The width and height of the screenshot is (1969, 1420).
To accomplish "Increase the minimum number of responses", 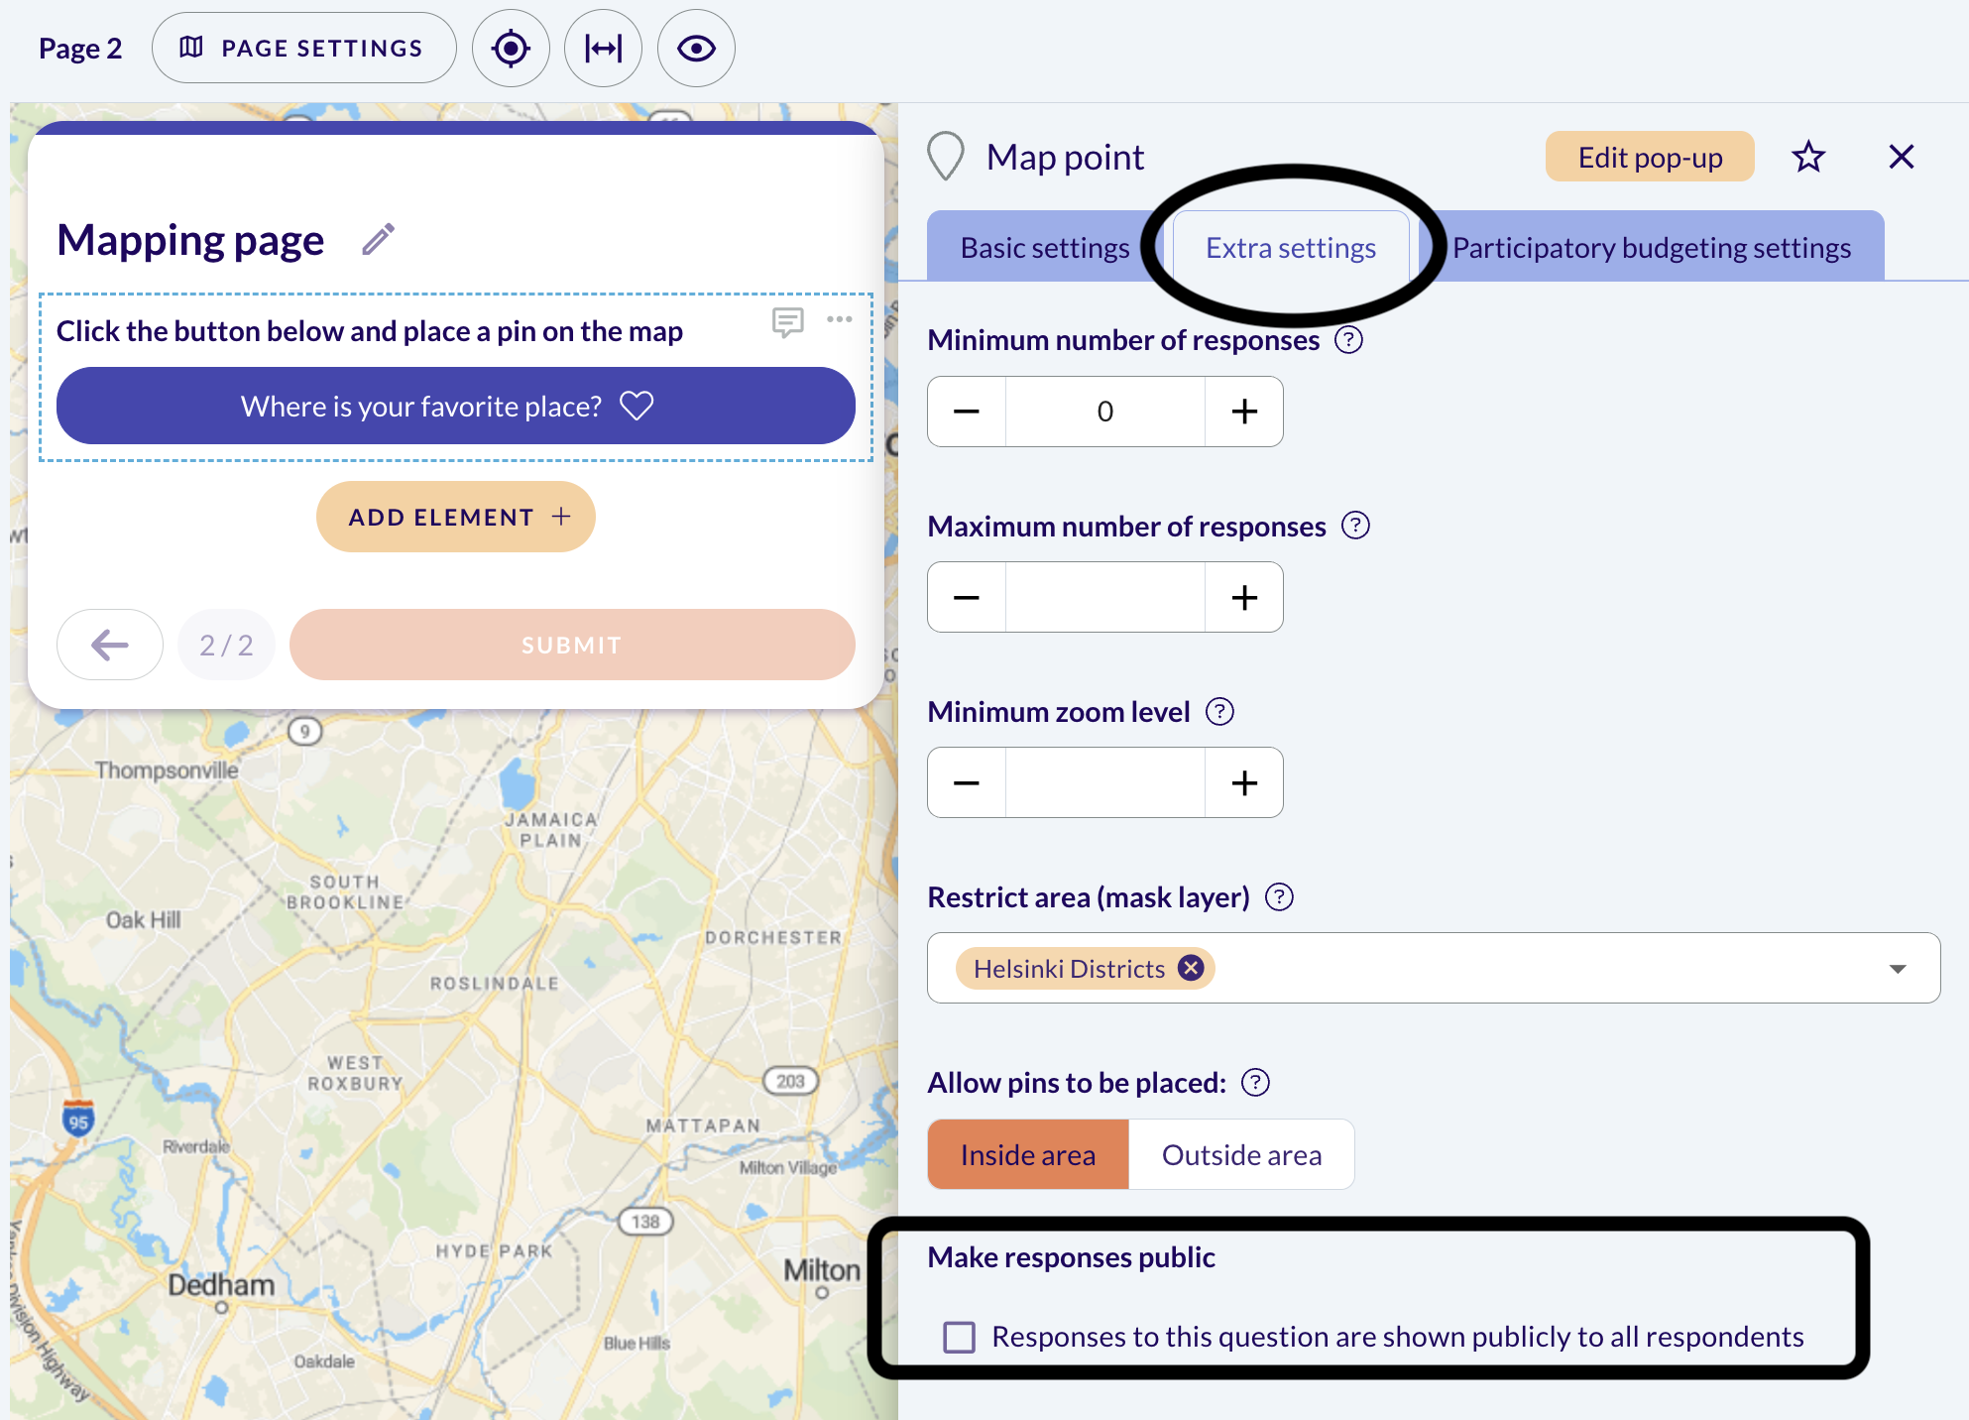I will tap(1244, 412).
